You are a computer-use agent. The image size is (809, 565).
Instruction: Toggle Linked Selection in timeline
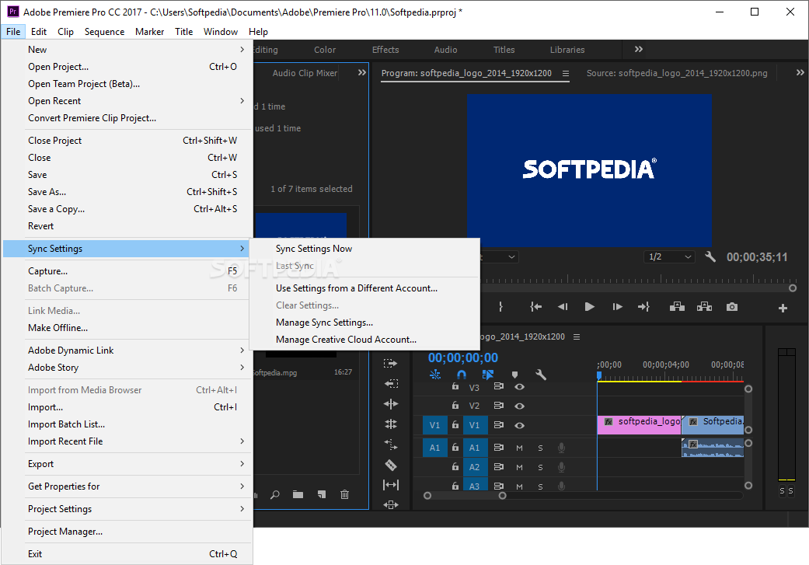[487, 375]
